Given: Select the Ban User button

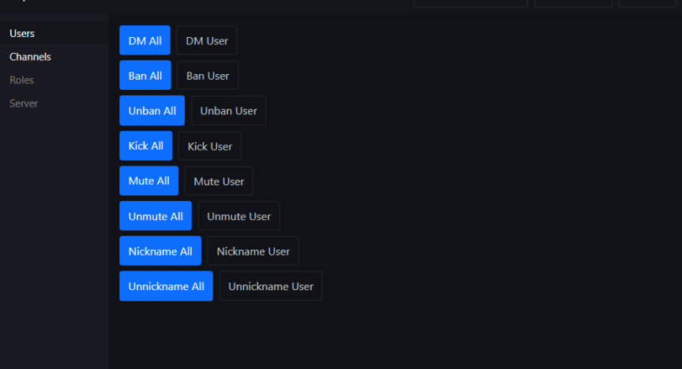Looking at the screenshot, I should (x=208, y=76).
